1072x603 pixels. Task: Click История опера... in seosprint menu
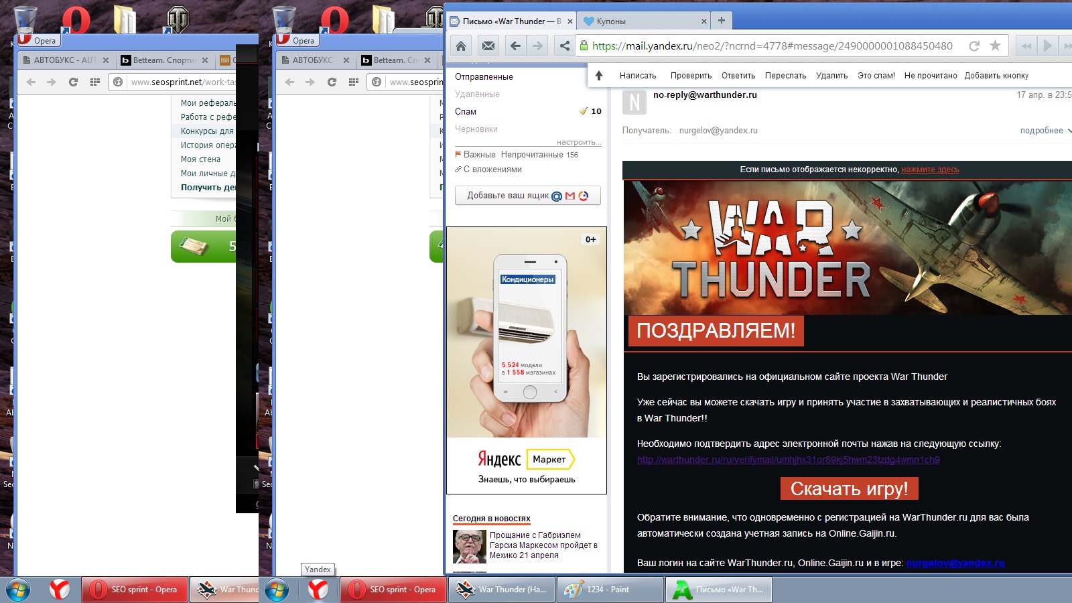click(208, 145)
